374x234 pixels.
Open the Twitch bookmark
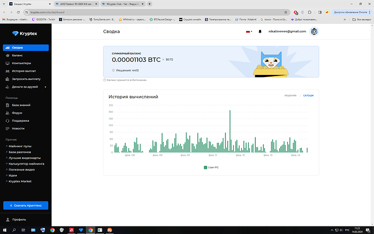point(44,20)
